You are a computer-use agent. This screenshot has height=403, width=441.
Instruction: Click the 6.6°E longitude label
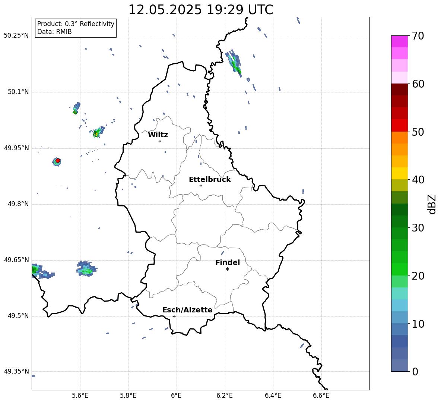coord(321,396)
